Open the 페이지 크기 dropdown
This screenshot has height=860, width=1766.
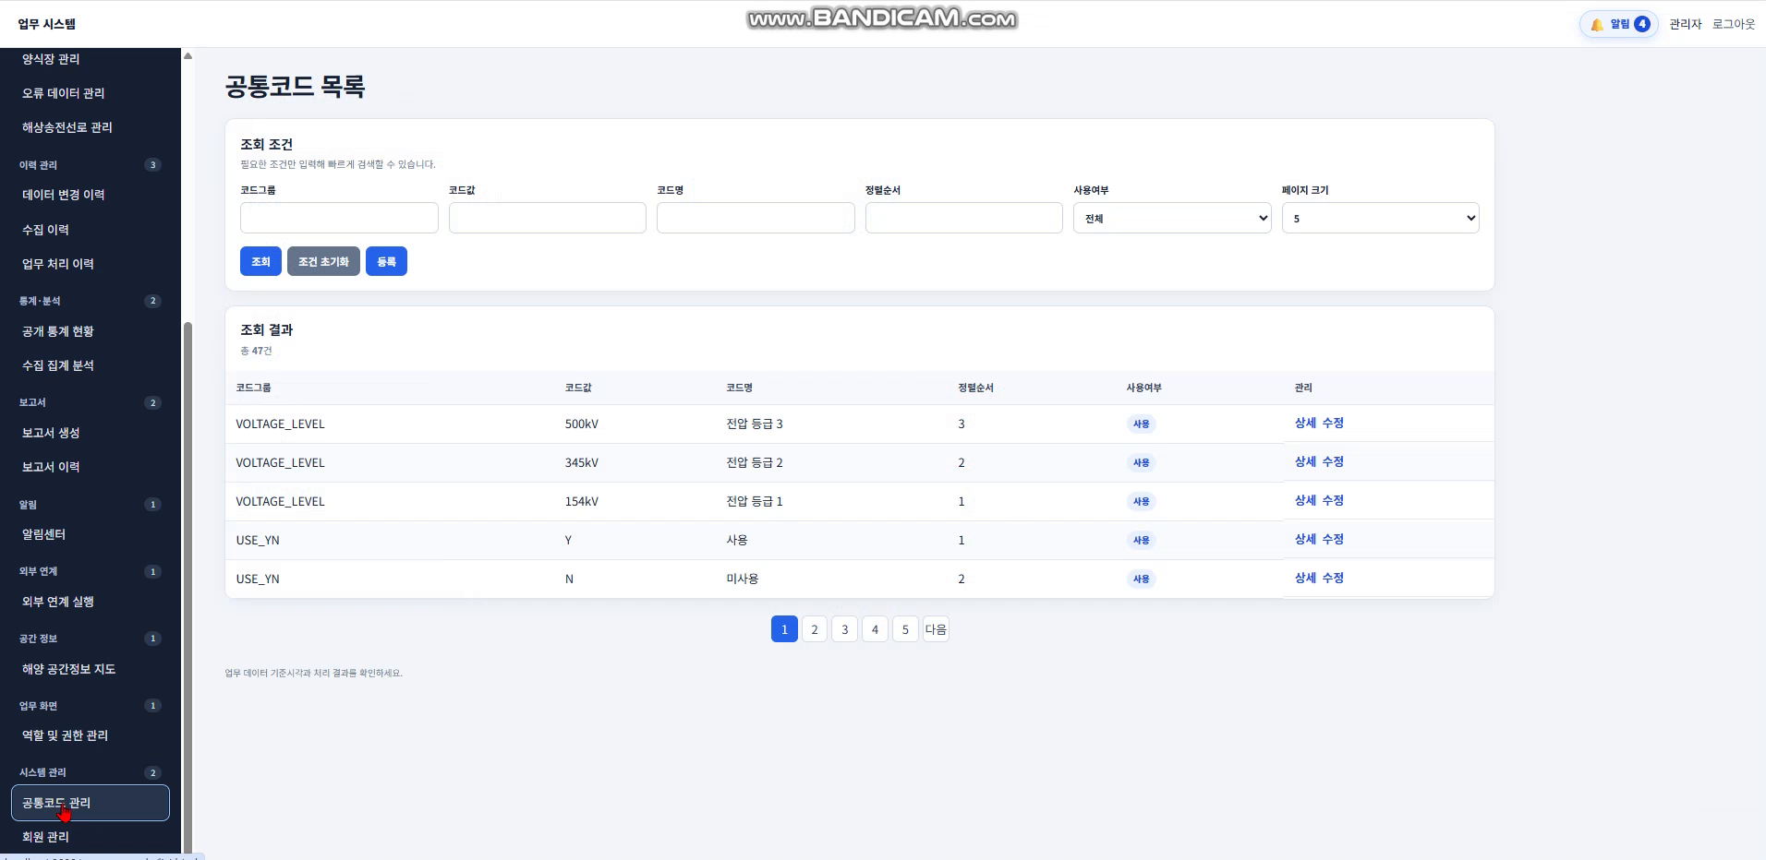(1381, 218)
